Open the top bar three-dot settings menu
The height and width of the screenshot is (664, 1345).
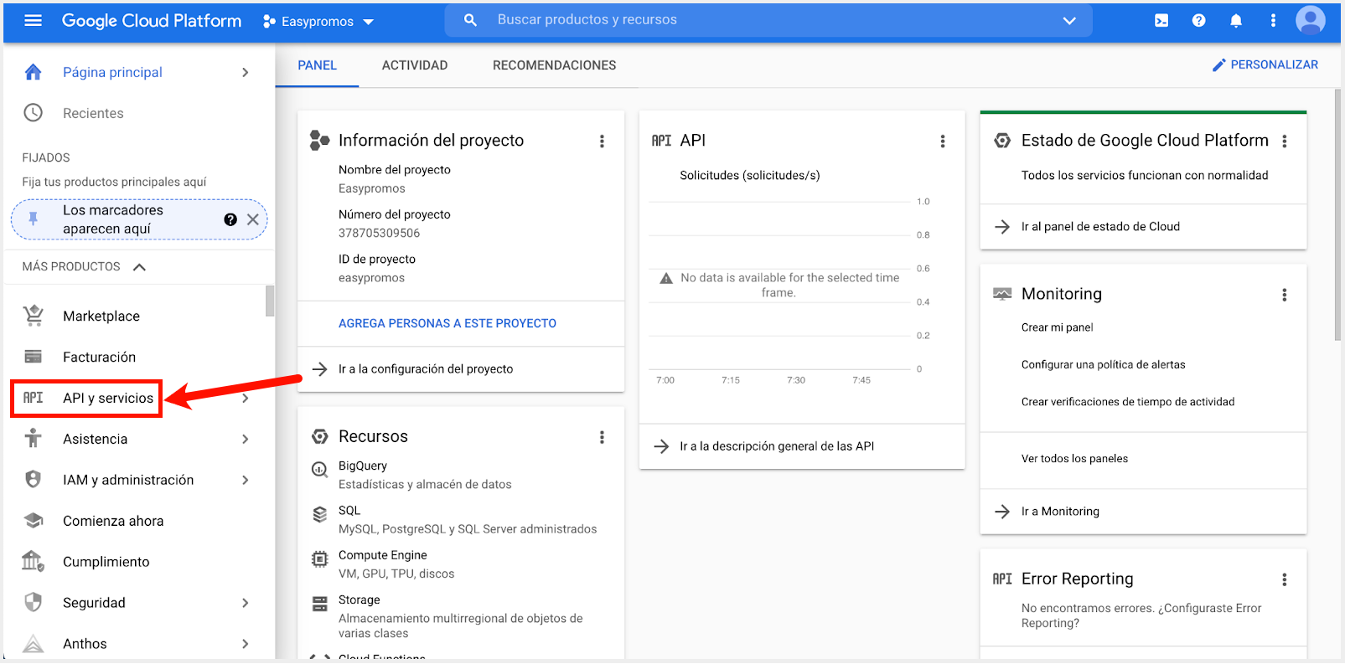pos(1273,20)
